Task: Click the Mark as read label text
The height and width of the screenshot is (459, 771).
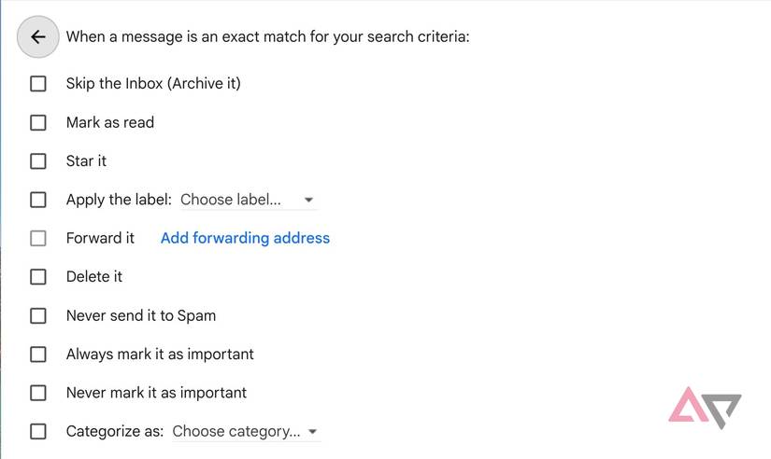Action: 110,122
